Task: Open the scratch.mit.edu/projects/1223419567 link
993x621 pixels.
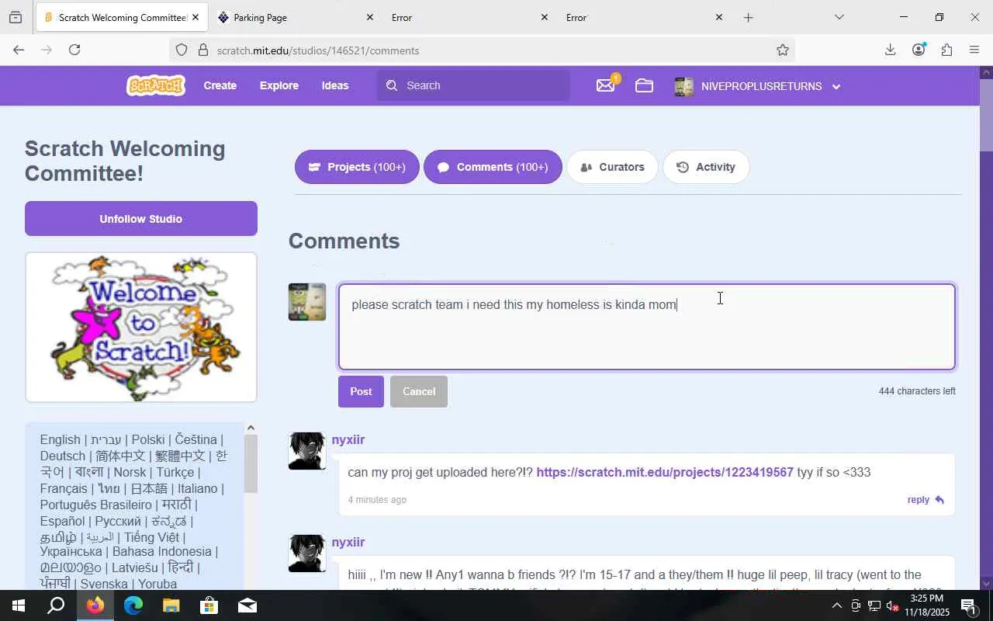Action: point(665,472)
